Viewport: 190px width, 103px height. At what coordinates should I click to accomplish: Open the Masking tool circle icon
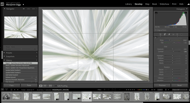[x=177, y=34]
